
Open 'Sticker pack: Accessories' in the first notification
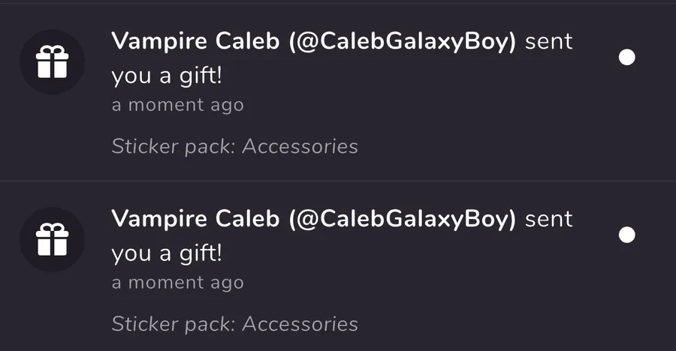pyautogui.click(x=234, y=146)
